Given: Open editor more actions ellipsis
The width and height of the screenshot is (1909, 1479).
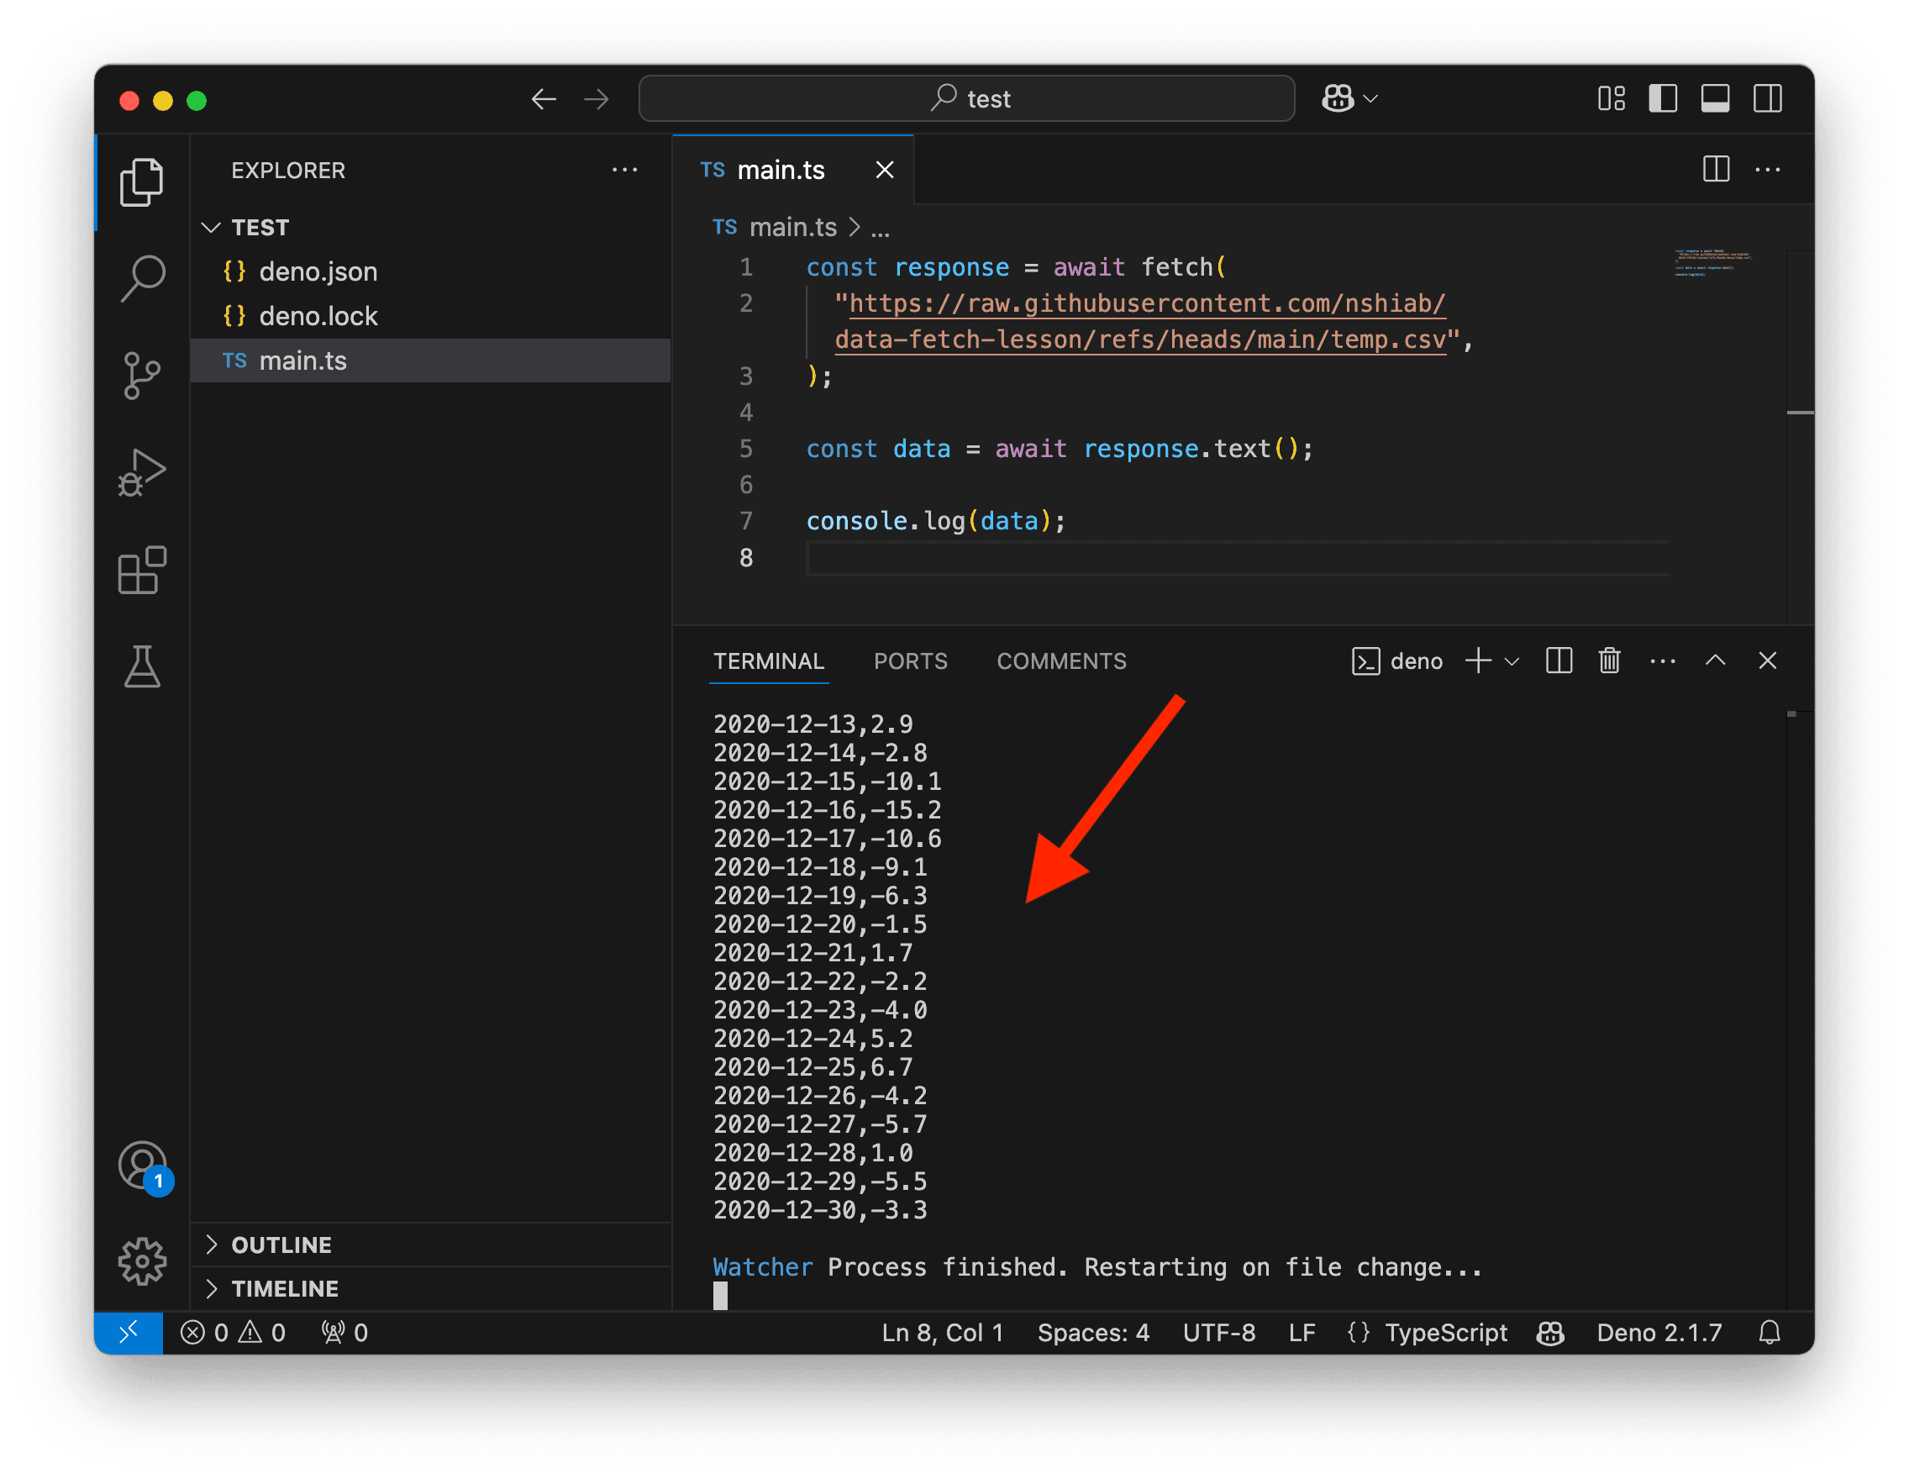Looking at the screenshot, I should click(1767, 169).
